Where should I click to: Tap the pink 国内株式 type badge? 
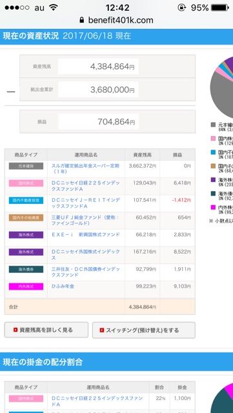pos(26,183)
